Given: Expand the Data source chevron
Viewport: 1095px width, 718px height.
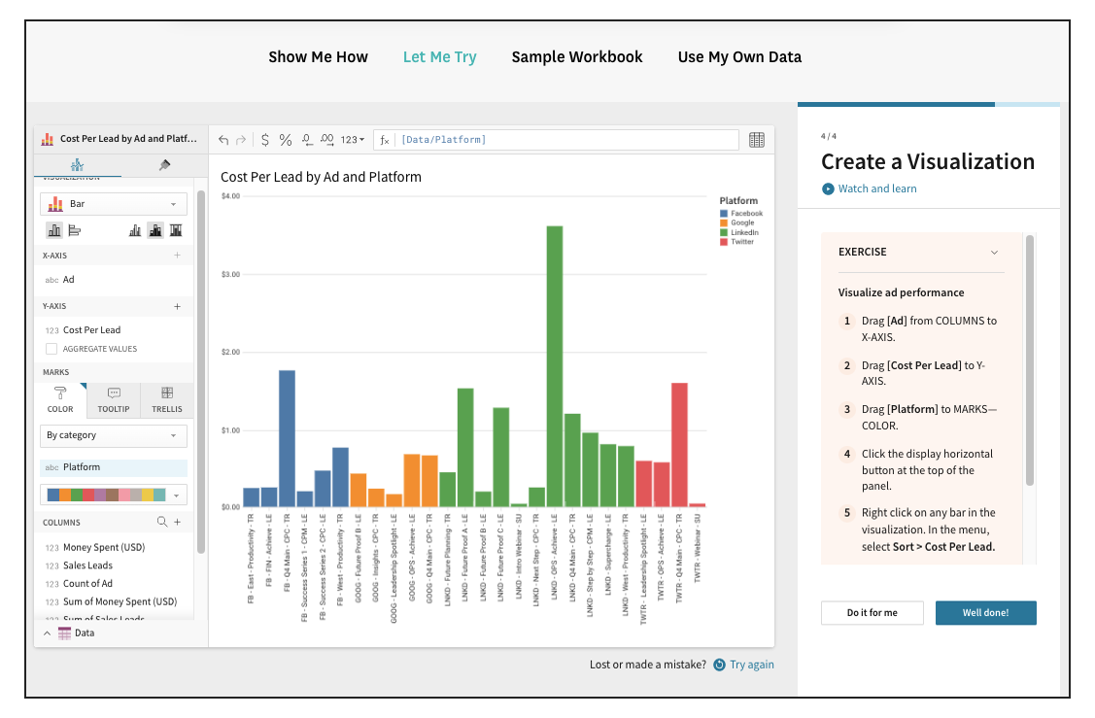Looking at the screenshot, I should tap(47, 633).
